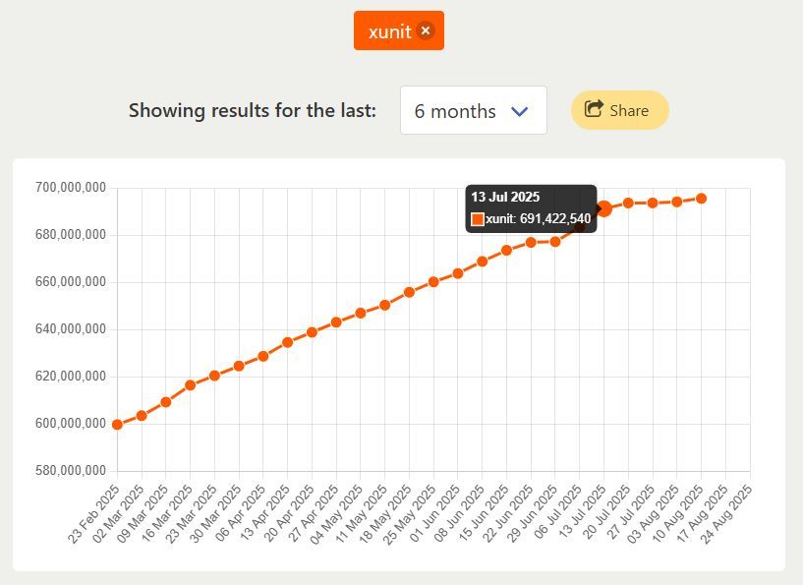803x585 pixels.
Task: Click the tooltip date 13 Jul 2025
Action: 505,197
